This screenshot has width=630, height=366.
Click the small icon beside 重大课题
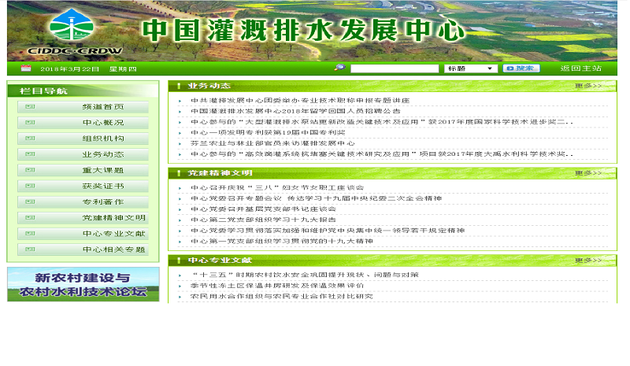pos(30,171)
